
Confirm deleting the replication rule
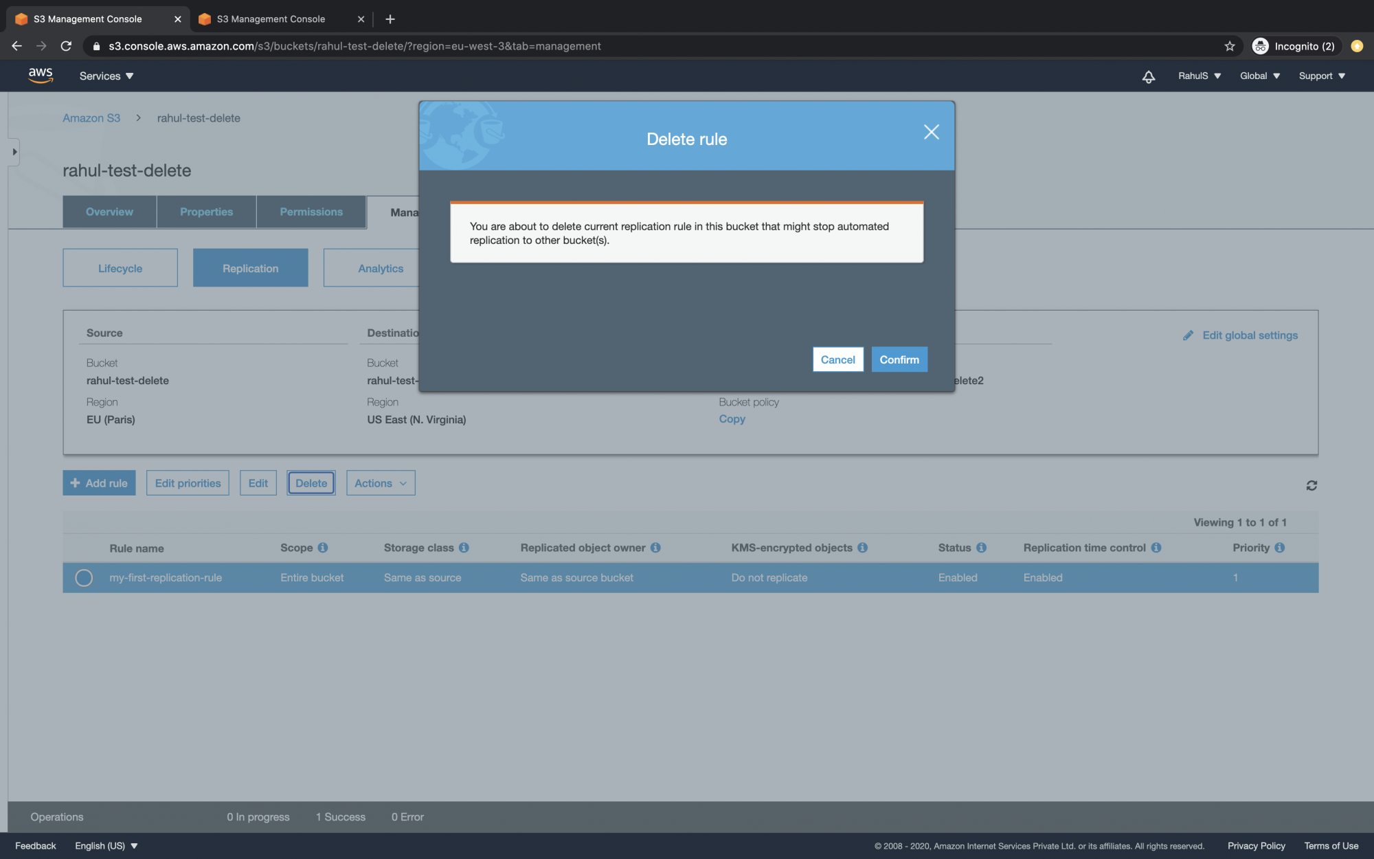click(x=899, y=359)
